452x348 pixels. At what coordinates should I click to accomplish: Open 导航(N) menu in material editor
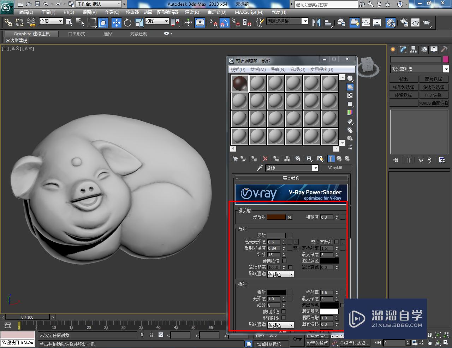coord(278,69)
